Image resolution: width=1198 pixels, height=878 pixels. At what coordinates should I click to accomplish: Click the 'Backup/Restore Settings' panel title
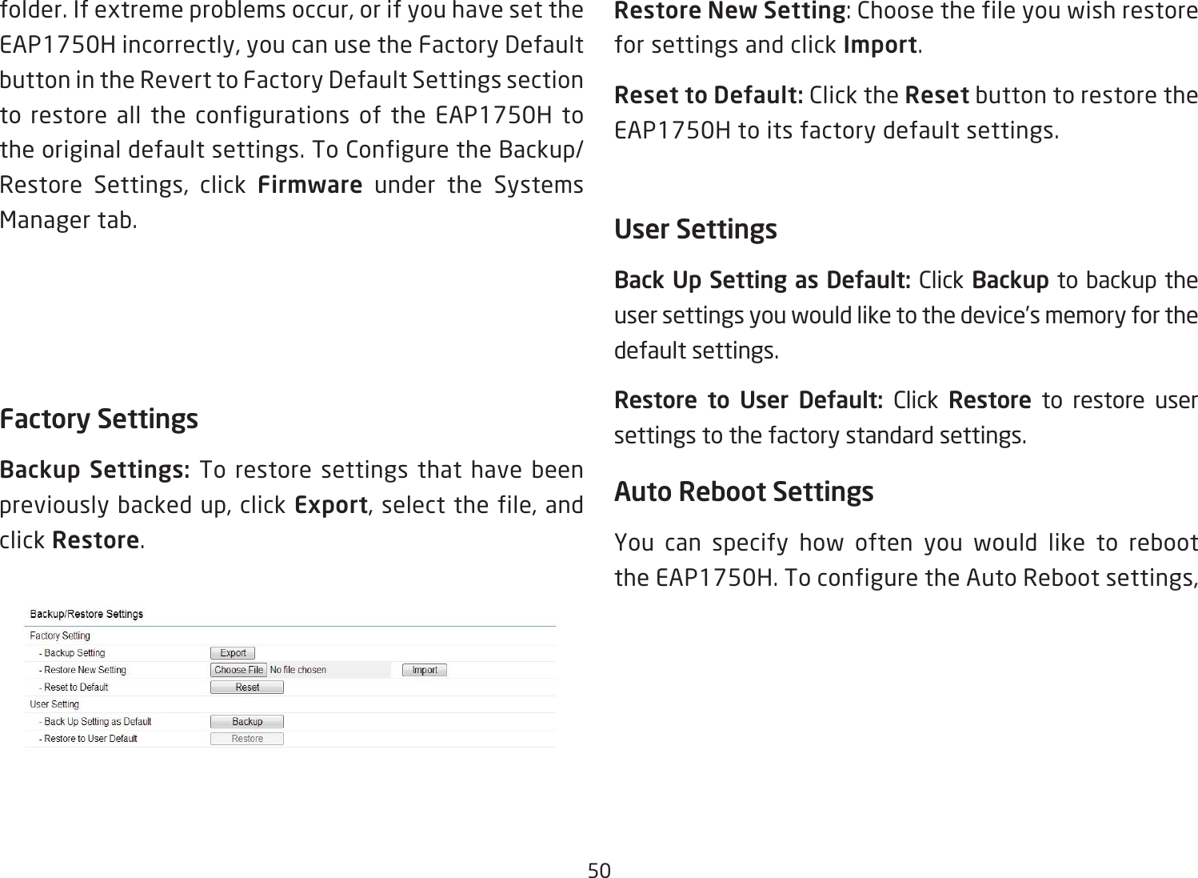pyautogui.click(x=86, y=615)
